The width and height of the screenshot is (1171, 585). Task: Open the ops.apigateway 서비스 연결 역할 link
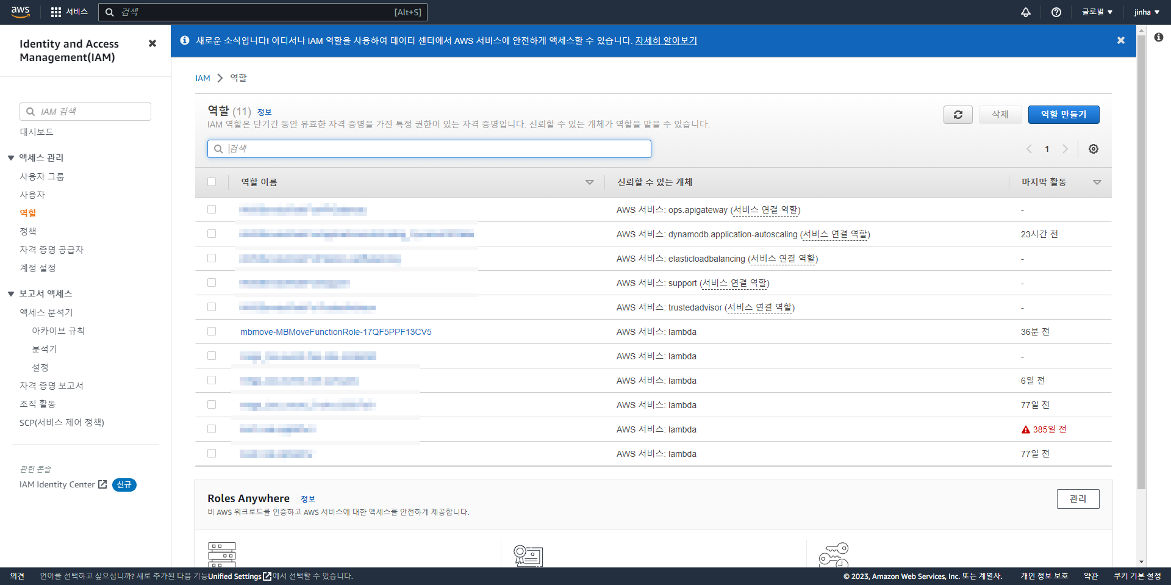click(x=765, y=210)
